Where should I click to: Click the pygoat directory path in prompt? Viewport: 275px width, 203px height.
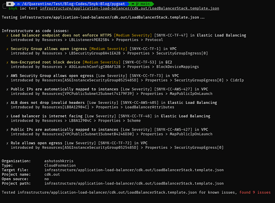click(x=73, y=4)
